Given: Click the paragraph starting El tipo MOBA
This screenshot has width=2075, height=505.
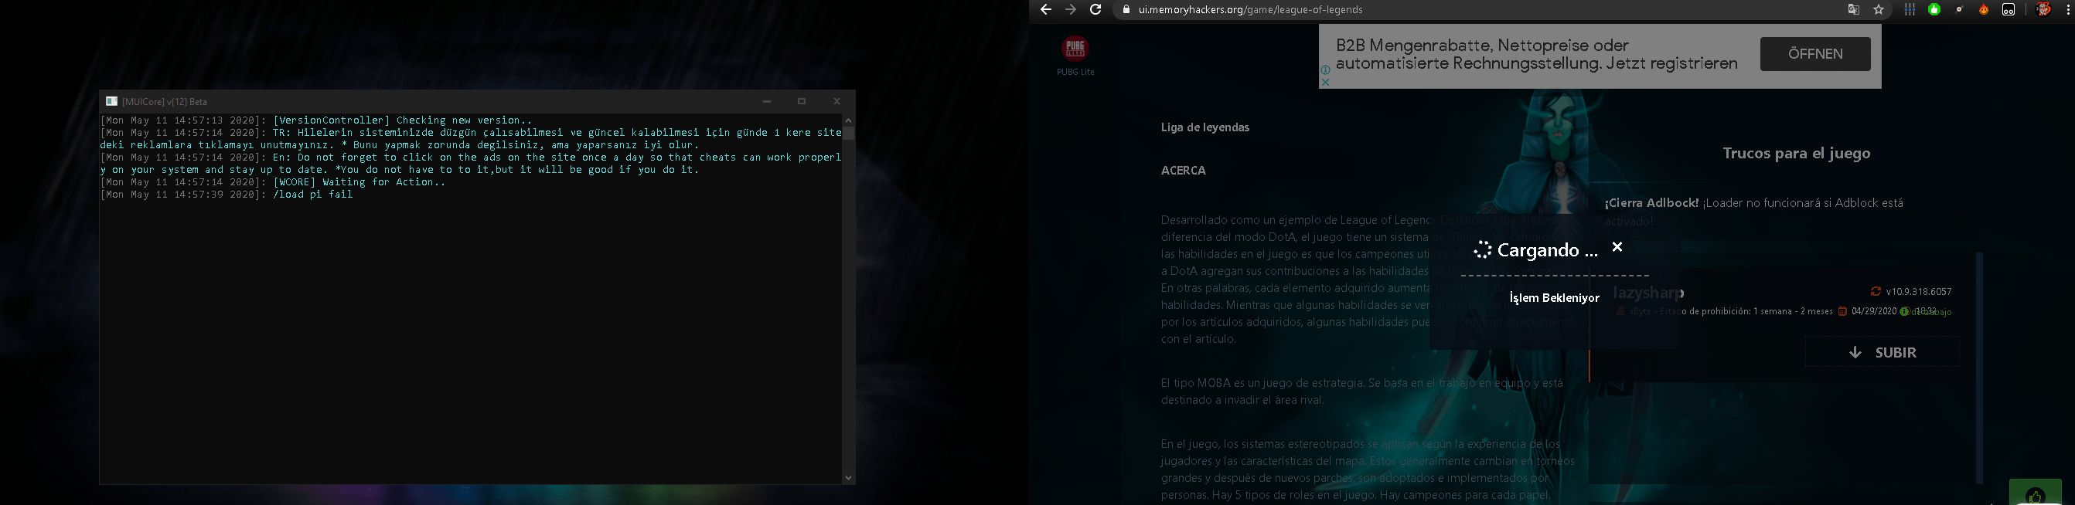Looking at the screenshot, I should 1362,391.
